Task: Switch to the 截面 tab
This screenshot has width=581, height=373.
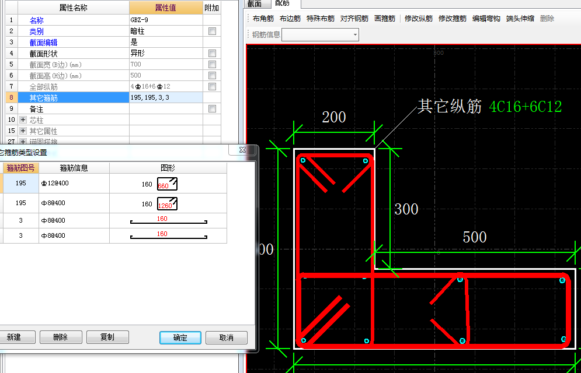Action: click(255, 3)
